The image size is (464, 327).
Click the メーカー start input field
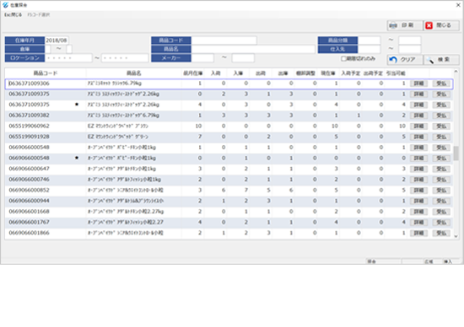pyautogui.click(x=202, y=58)
